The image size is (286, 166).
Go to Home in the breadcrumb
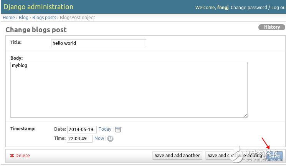(8, 18)
